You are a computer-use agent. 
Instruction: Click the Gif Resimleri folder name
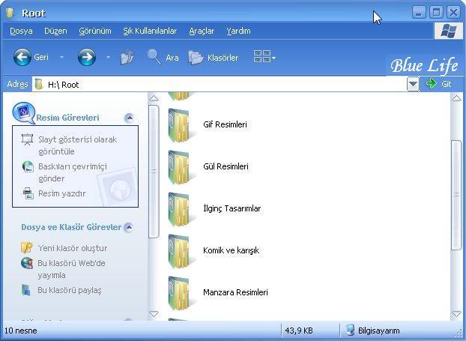225,124
